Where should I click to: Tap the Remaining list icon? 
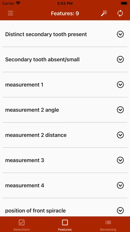[x=108, y=222]
